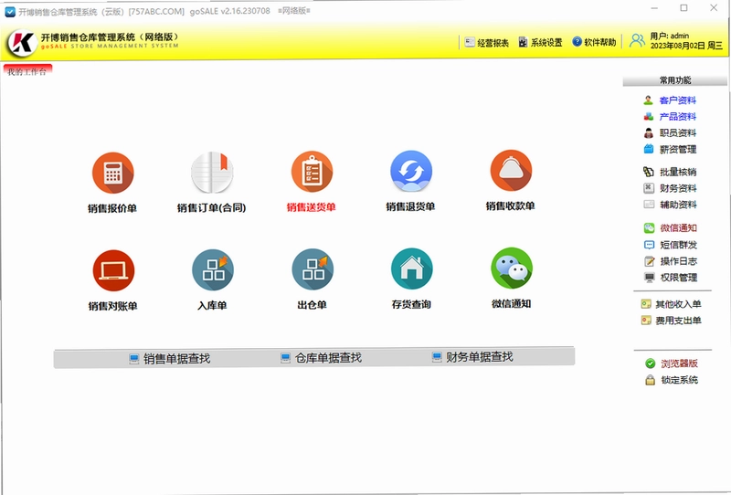The height and width of the screenshot is (495, 731).
Task: Select the 我的工作台 tab
Action: [27, 71]
